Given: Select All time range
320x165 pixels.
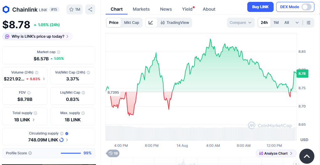Looking at the screenshot, I should click(x=287, y=23).
